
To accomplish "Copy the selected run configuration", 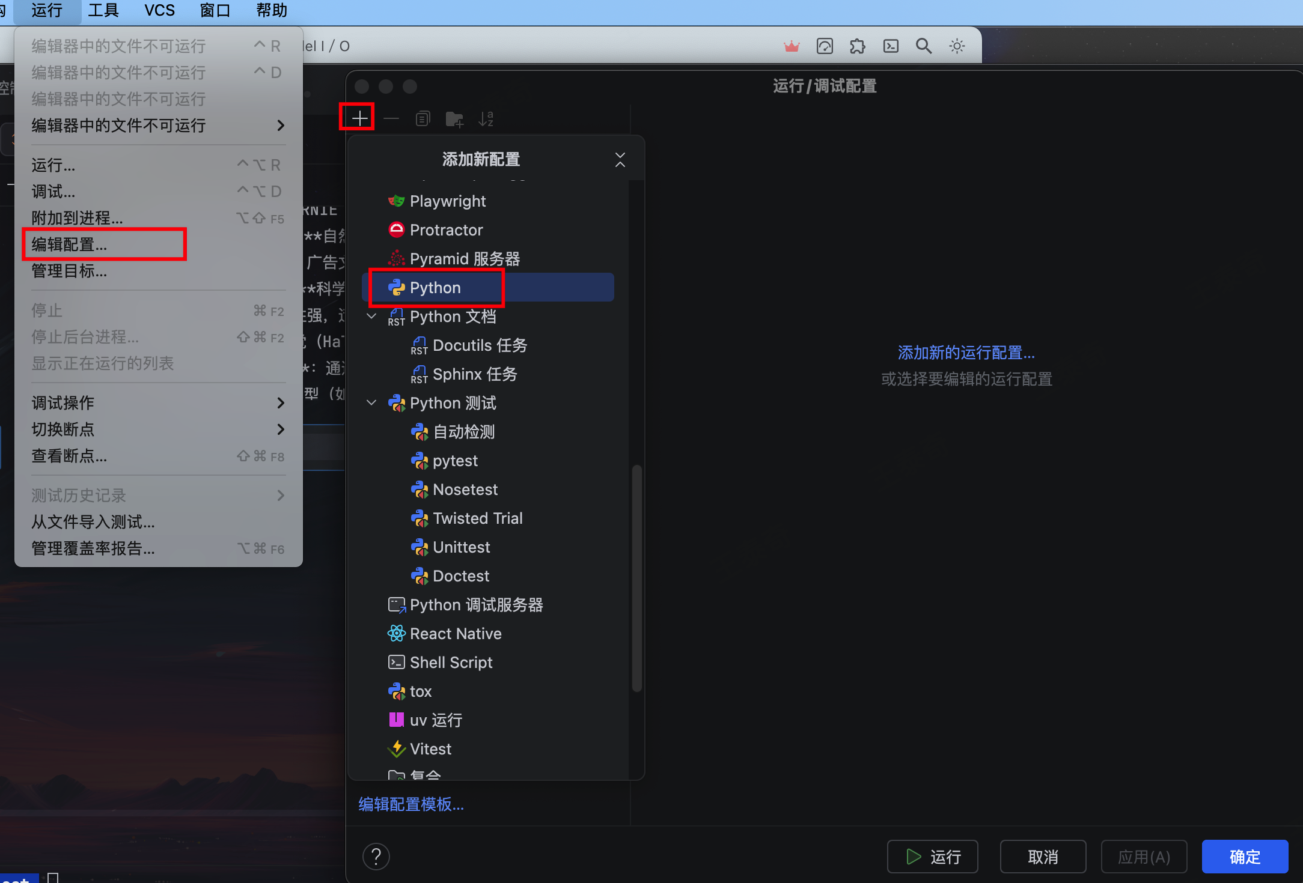I will coord(422,118).
